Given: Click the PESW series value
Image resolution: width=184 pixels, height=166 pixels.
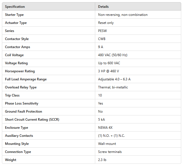Looking at the screenshot, I should tap(103, 31).
